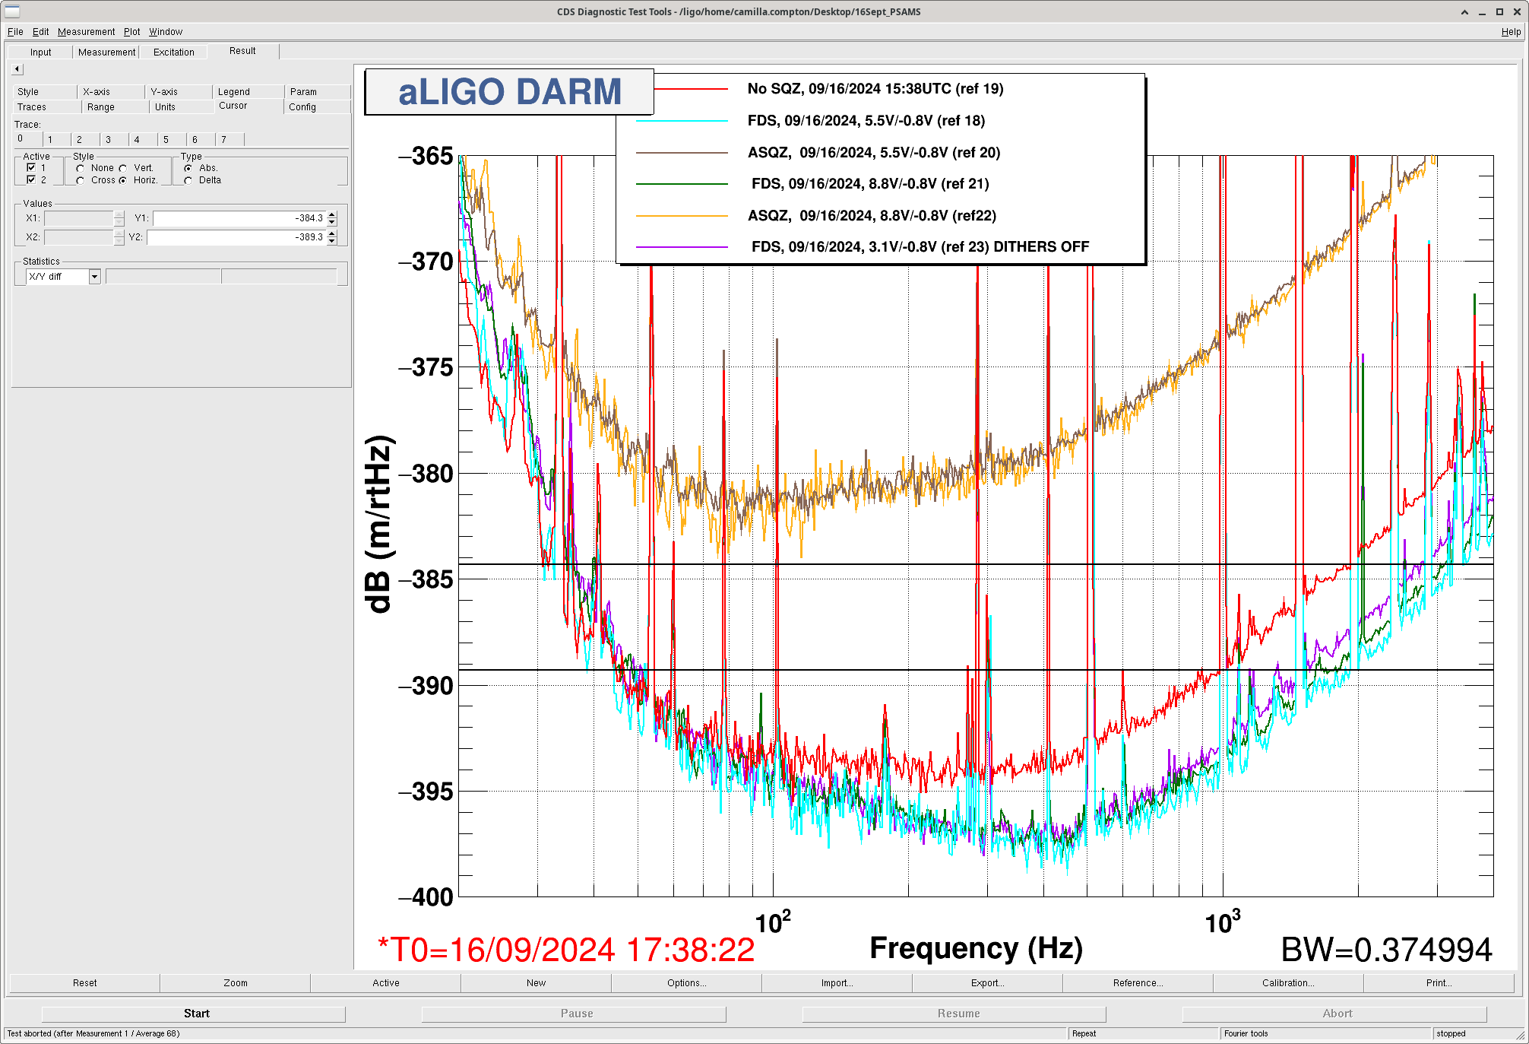
Task: Click the aLIGO DARM plot title
Action: coord(509,92)
